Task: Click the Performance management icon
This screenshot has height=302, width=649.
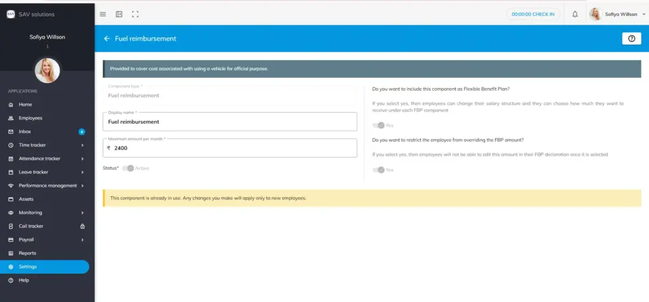Action: (11, 186)
